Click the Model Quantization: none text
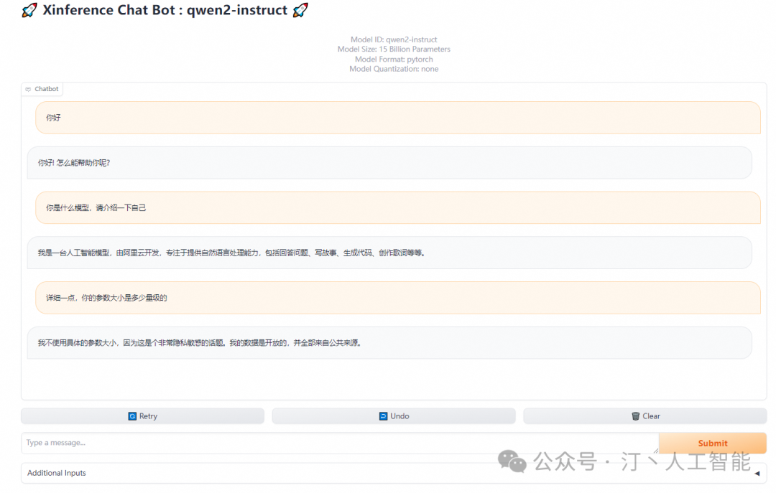 point(394,69)
